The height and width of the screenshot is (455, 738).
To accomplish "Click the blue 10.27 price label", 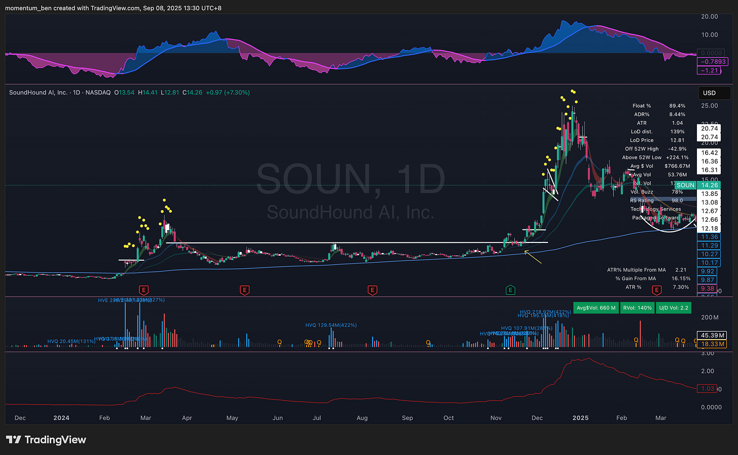I will [x=710, y=254].
